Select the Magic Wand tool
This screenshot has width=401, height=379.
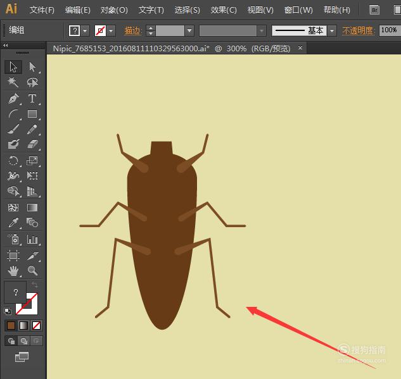click(x=13, y=82)
